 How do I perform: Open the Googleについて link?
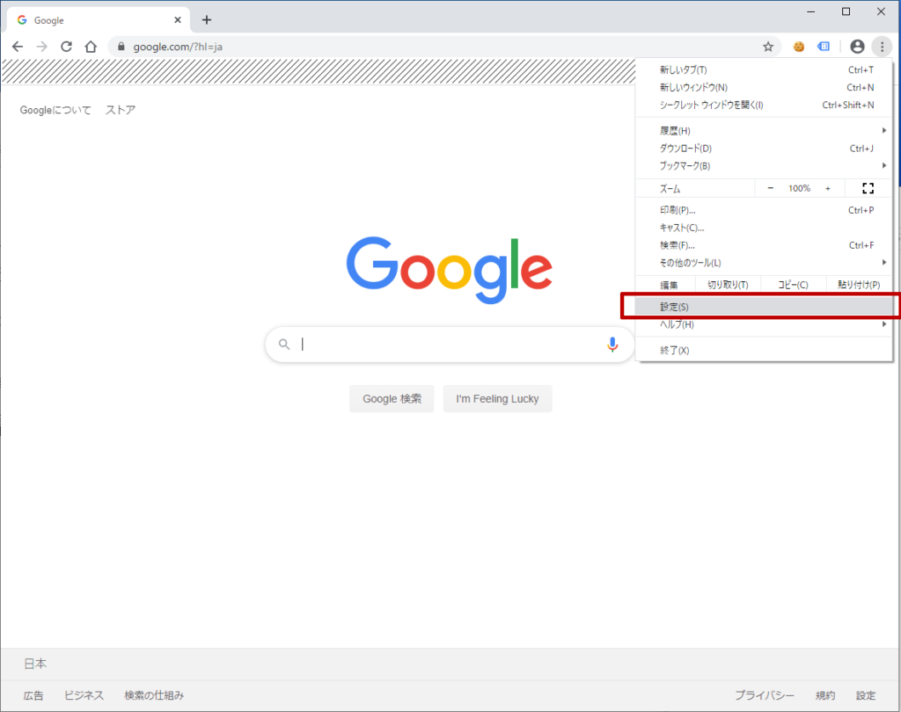pos(55,110)
